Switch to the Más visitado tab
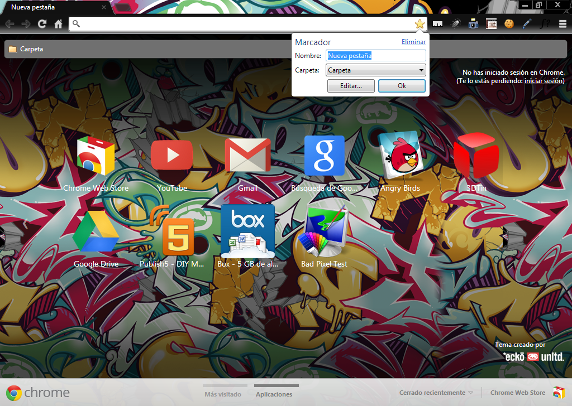 pos(223,394)
